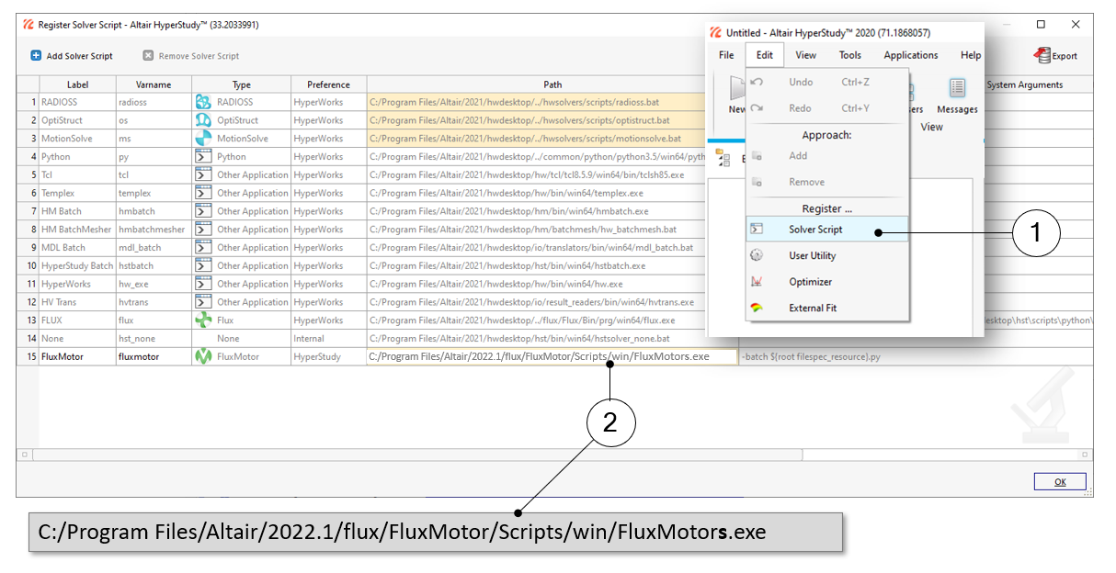Click the green Flux icon in row 13
Screen dimensions: 1116x573
tap(203, 320)
